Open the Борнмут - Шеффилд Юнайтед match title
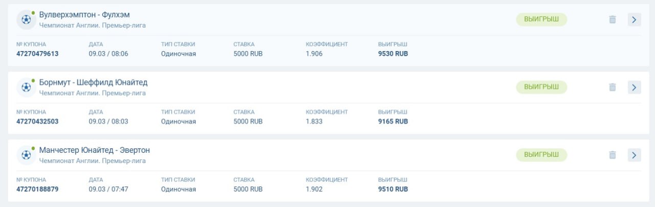655x207 pixels. (93, 82)
